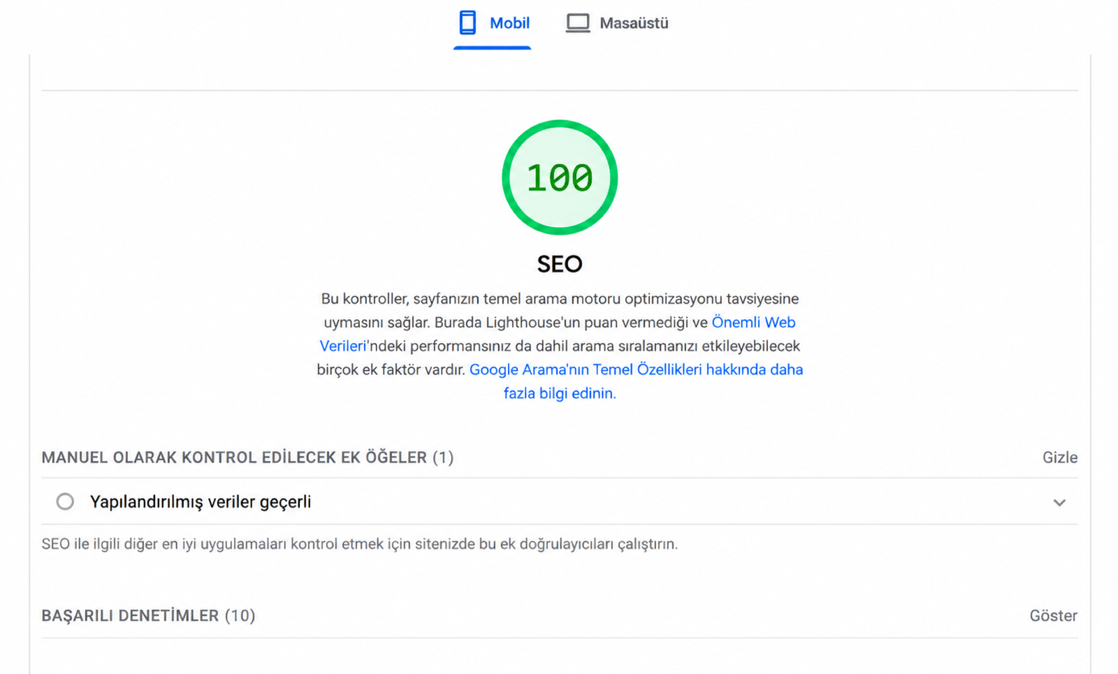Switch to the Mobil tab
The height and width of the screenshot is (674, 1118).
493,24
